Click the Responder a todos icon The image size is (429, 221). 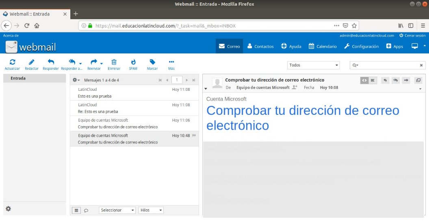72,62
